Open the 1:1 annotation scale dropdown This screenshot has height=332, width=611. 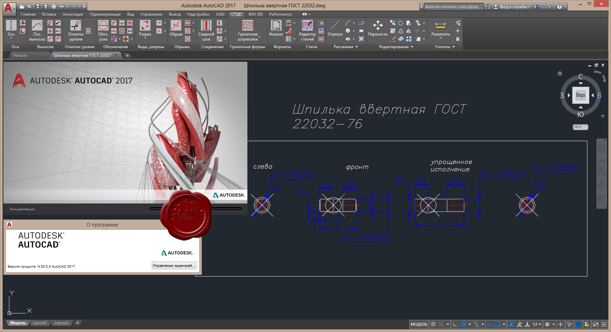537,324
